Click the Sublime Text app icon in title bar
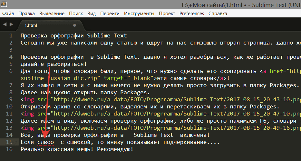This screenshot has height=161, width=301. [x=5, y=5]
